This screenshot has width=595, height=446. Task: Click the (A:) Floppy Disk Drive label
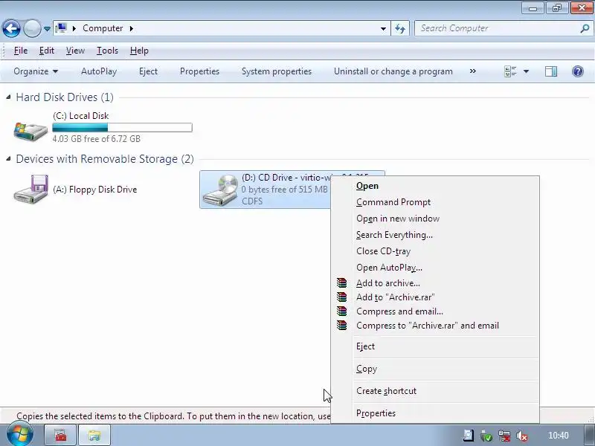pyautogui.click(x=95, y=190)
